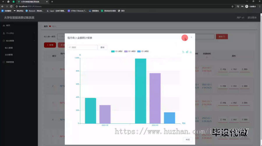Switch chart to bar view icon
The height and width of the screenshot is (146, 262).
(x=187, y=52)
